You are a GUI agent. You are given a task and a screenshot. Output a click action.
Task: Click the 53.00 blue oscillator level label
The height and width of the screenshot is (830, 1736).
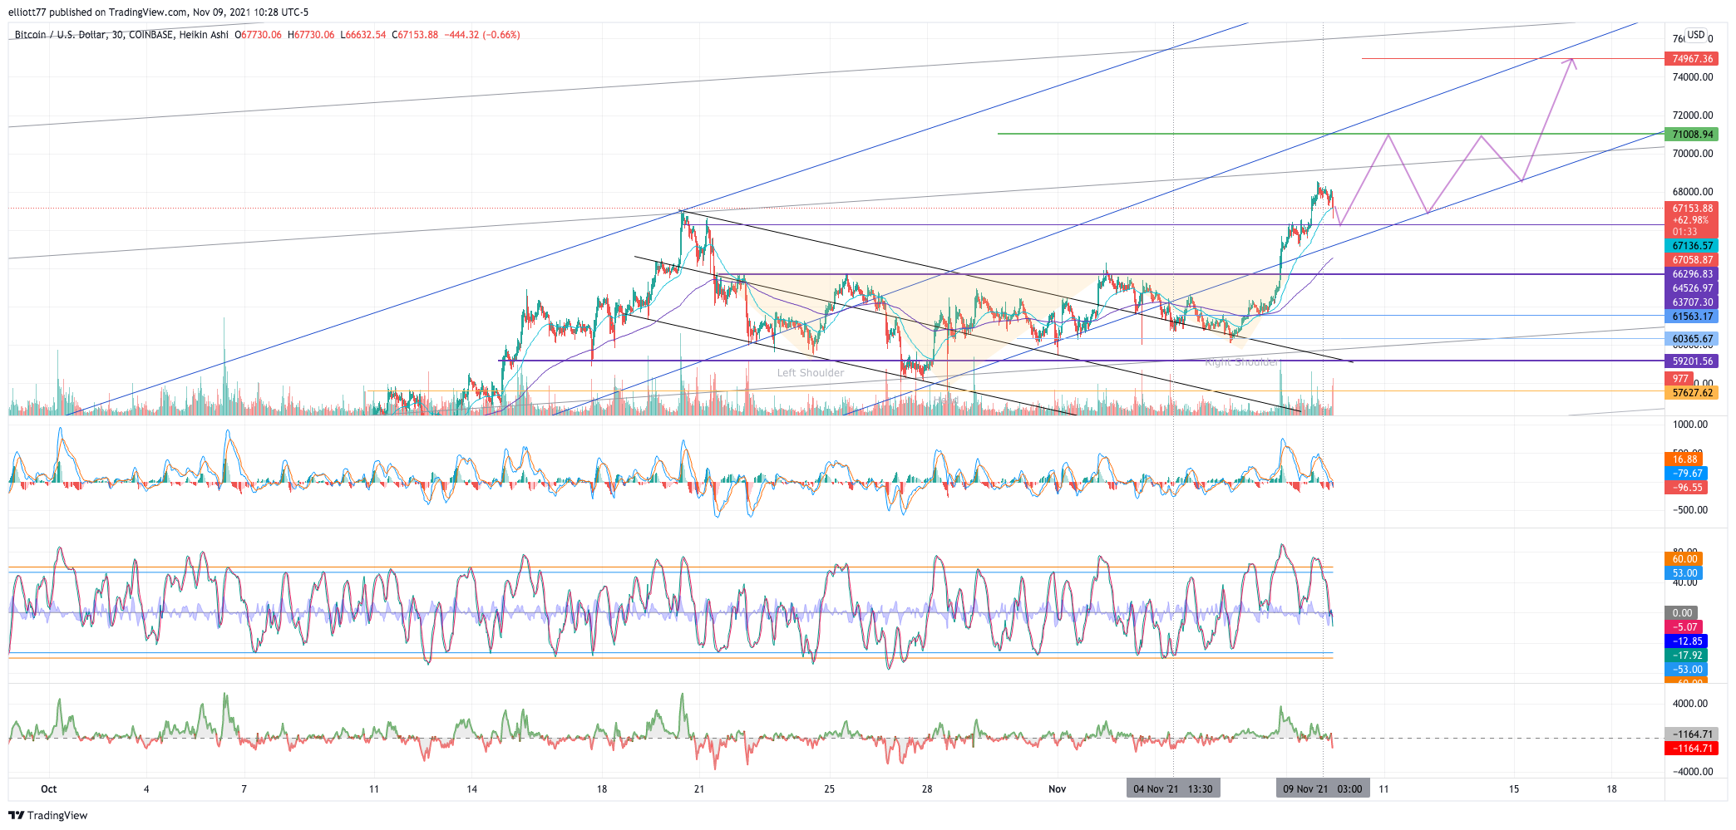(x=1684, y=573)
